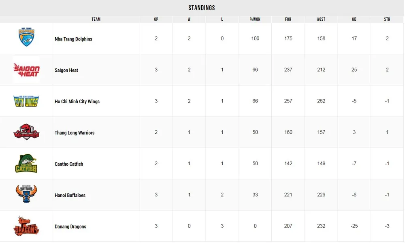Go to the Saigon Heat team page
The width and height of the screenshot is (405, 243).
coord(66,70)
